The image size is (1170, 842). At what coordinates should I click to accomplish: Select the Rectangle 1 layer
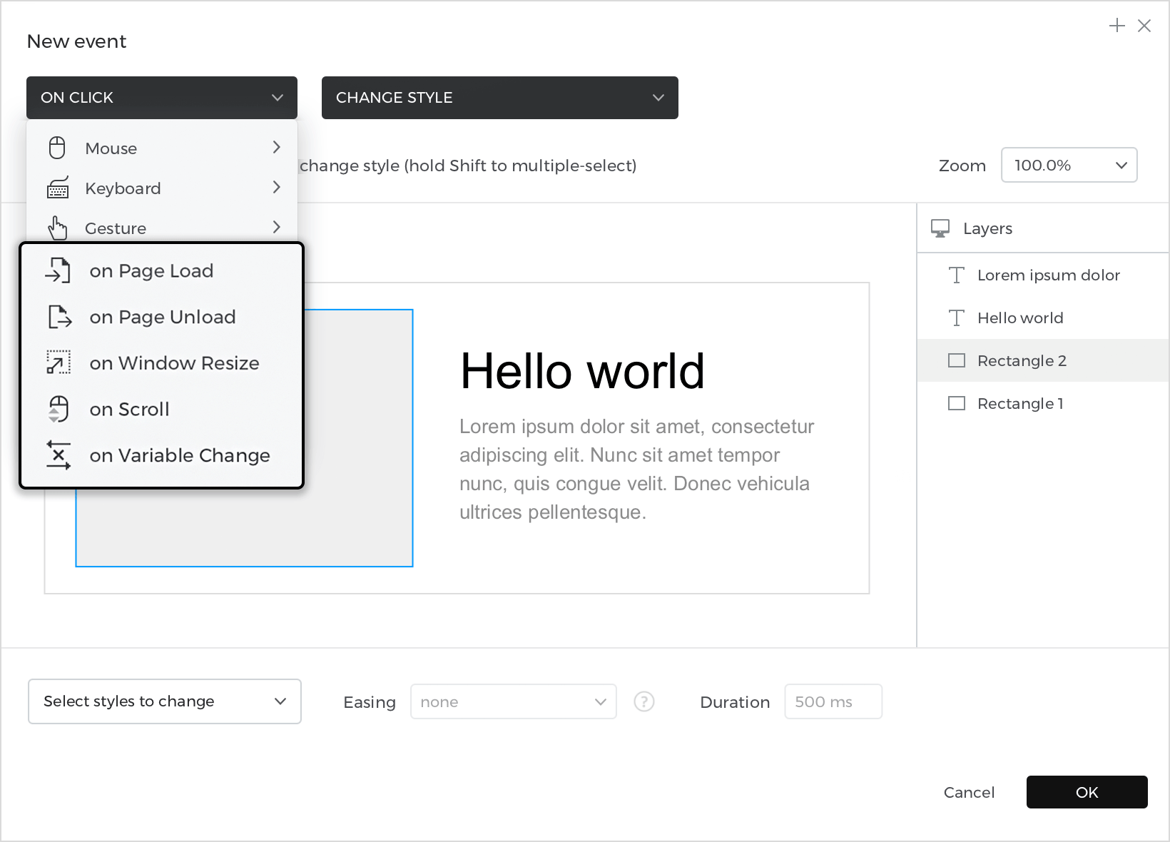[1043, 404]
